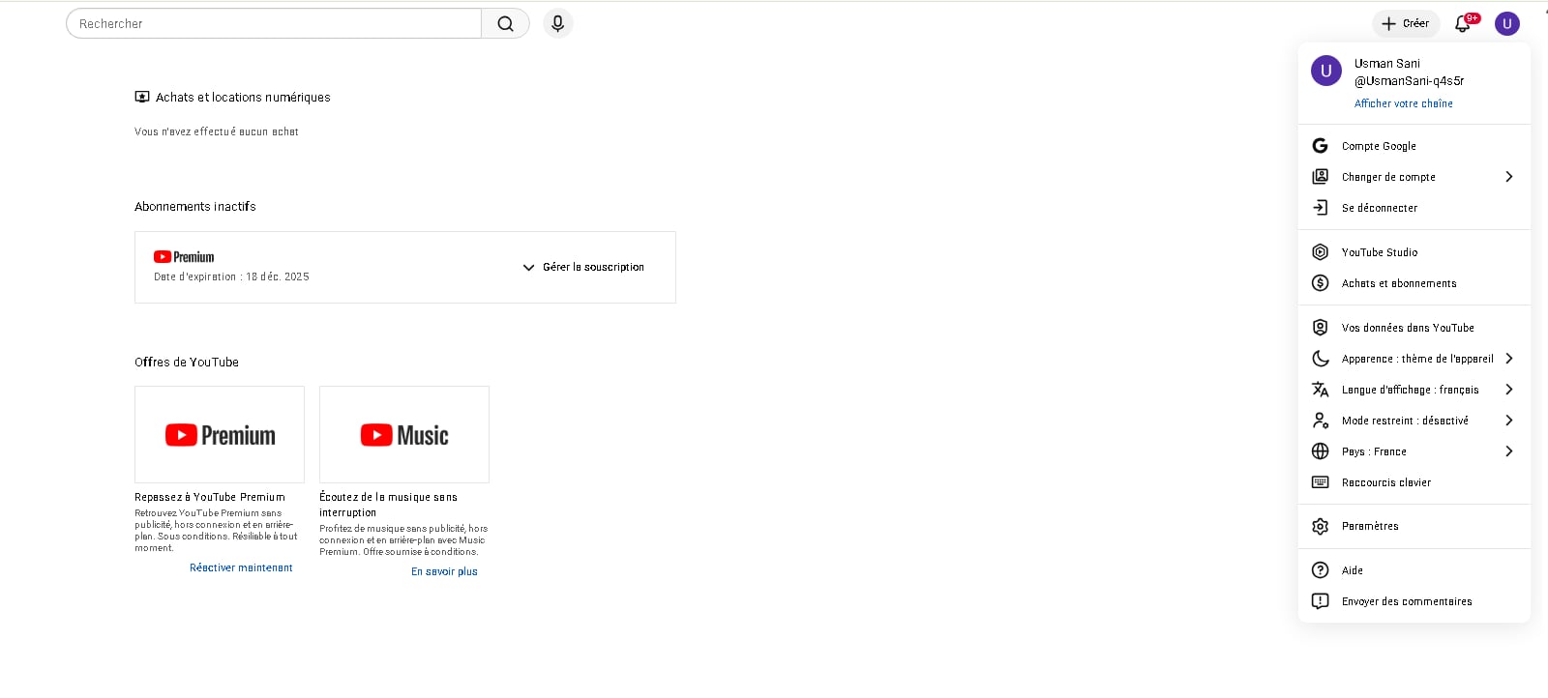This screenshot has width=1548, height=698.
Task: Click the @UsmanSani-q4s5r handle
Action: (1409, 81)
